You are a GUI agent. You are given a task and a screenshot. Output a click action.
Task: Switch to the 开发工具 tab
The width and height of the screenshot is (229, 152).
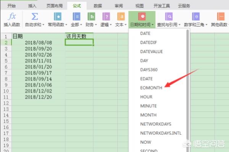tap(162, 5)
